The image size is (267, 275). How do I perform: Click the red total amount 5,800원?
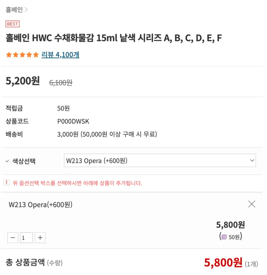click(223, 263)
